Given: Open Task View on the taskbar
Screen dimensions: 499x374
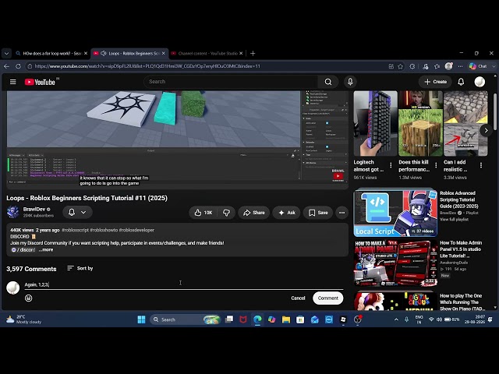Looking at the screenshot, I should point(229,319).
